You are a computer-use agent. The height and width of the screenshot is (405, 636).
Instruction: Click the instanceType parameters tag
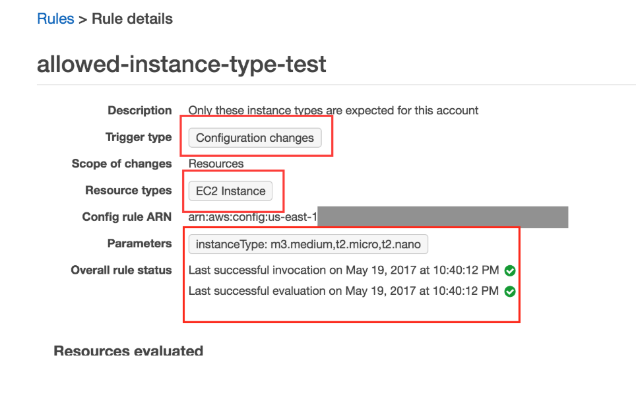pos(308,244)
